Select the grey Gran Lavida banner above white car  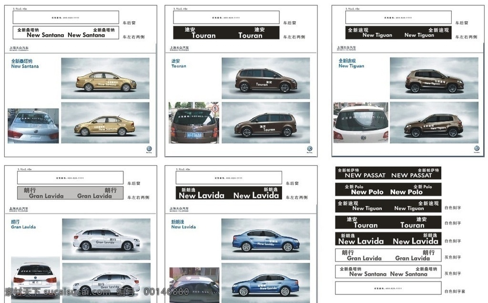[71, 193]
